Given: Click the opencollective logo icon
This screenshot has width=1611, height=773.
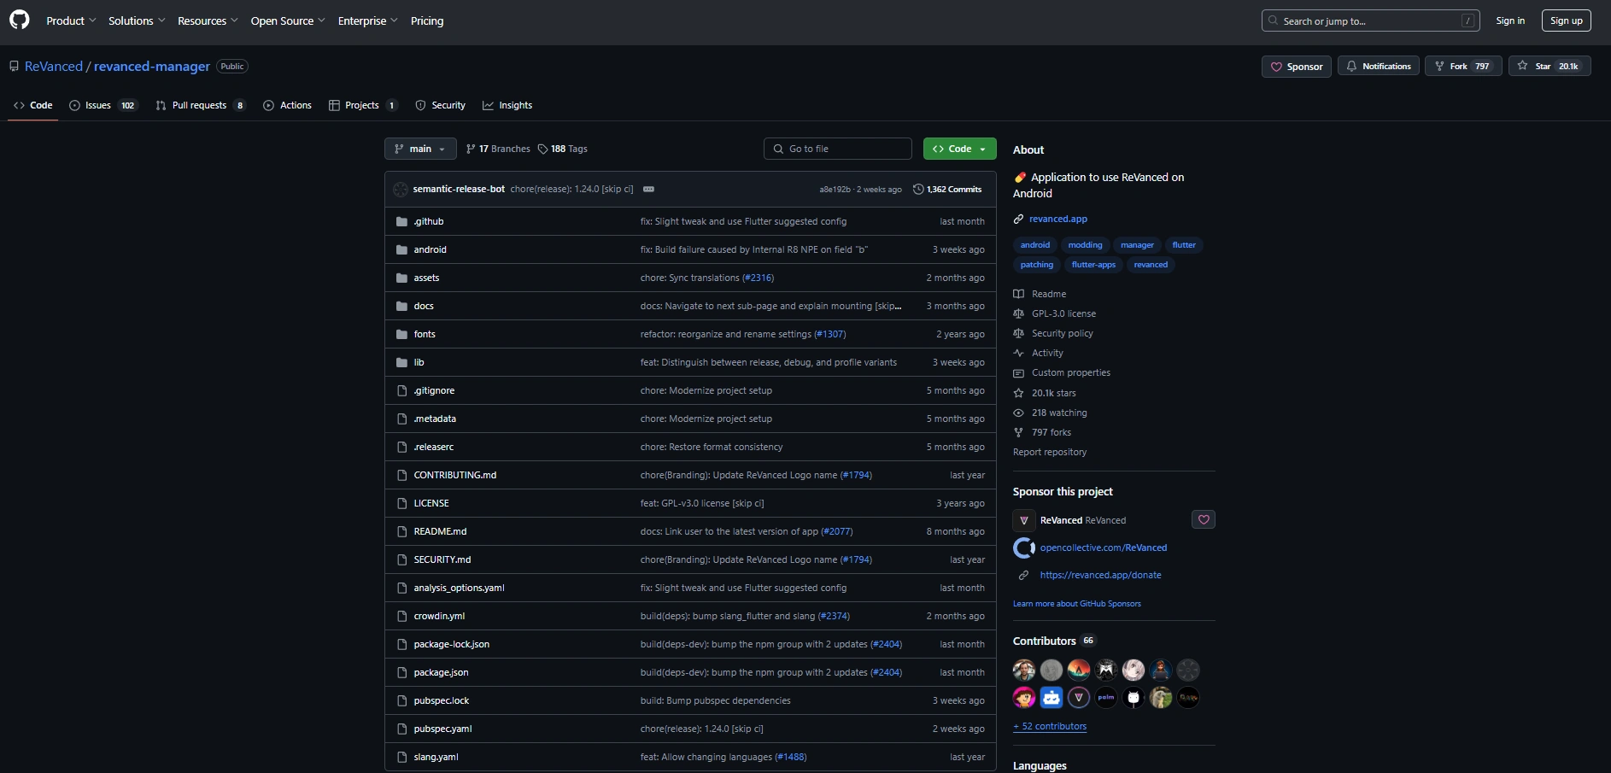Looking at the screenshot, I should pos(1023,548).
